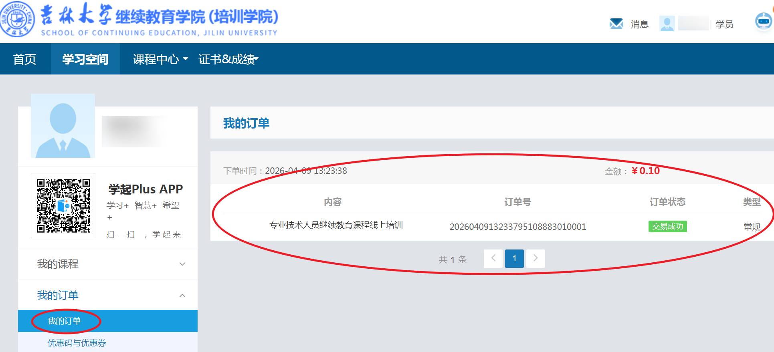
Task: Click order content 专业技术人员继续教育课程线上培训
Action: tap(336, 225)
